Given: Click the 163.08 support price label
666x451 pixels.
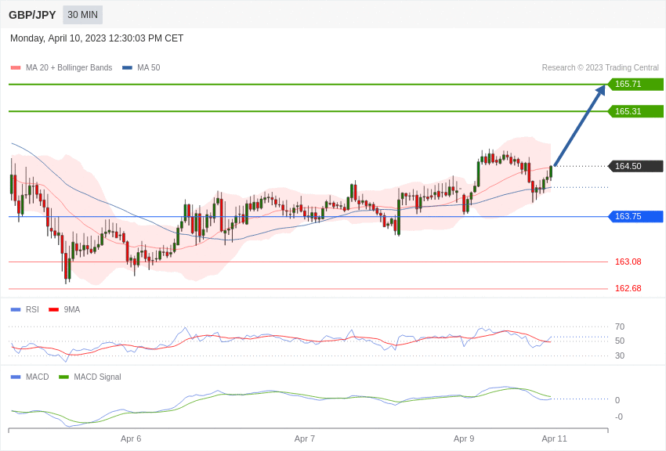Looking at the screenshot, I should click(x=628, y=262).
